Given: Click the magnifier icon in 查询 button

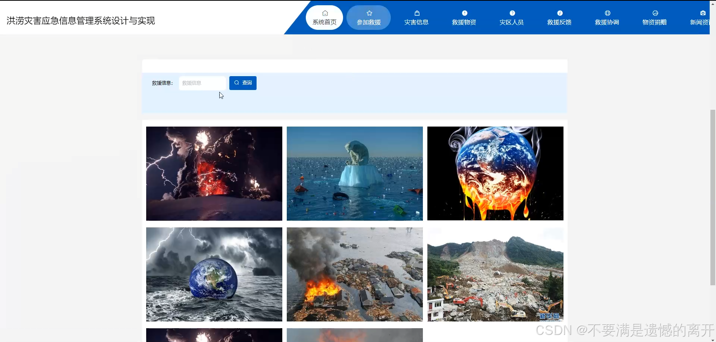Looking at the screenshot, I should click(236, 83).
